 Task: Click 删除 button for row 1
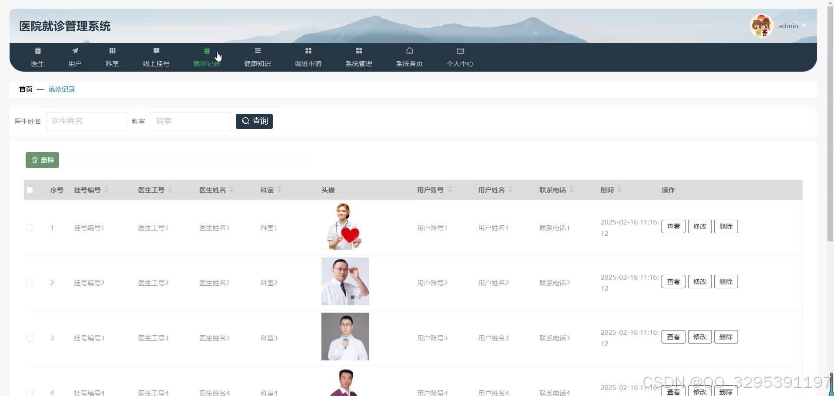pos(726,226)
